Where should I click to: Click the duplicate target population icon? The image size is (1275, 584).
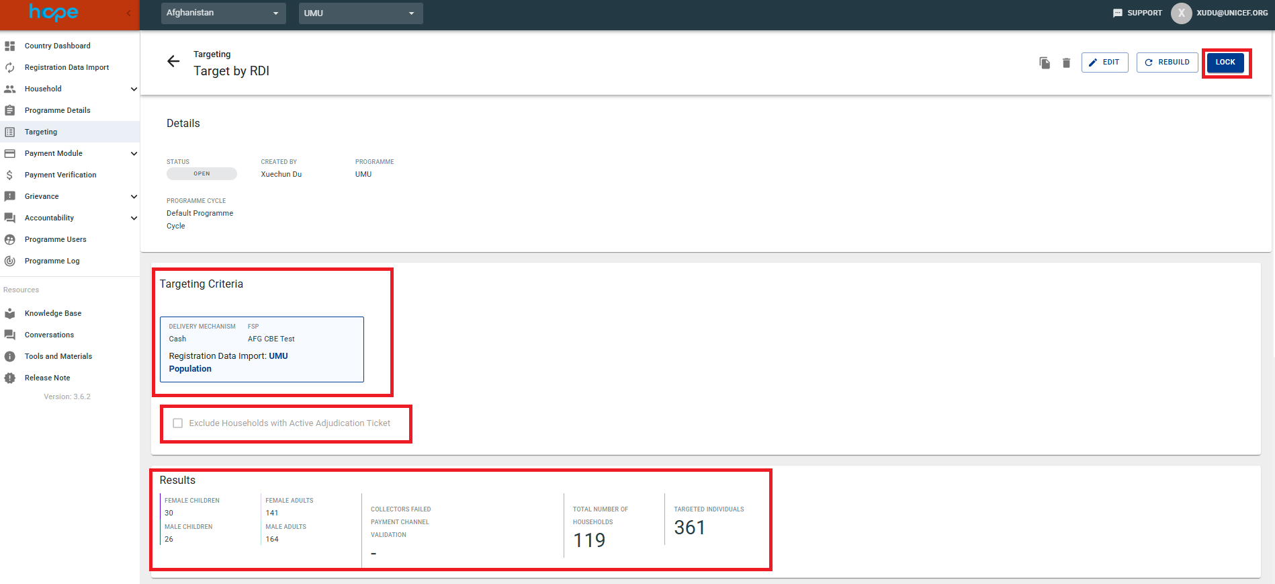(1045, 62)
